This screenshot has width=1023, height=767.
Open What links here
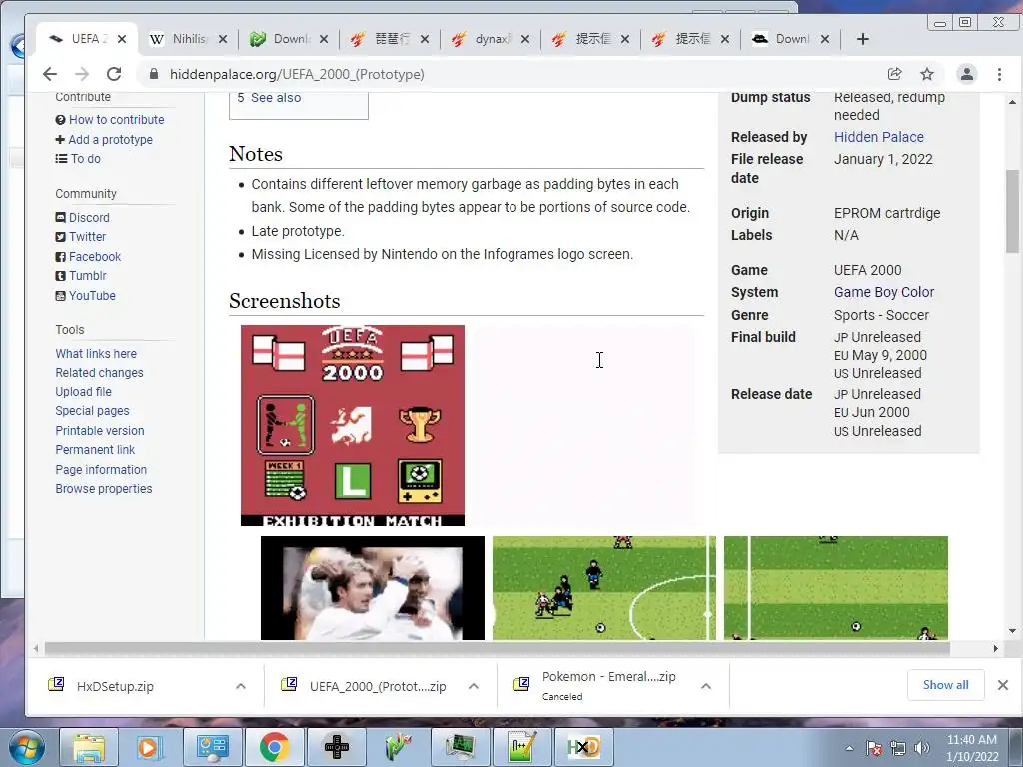tap(96, 353)
